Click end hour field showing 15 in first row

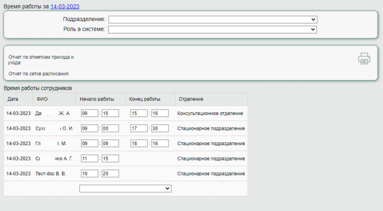point(139,114)
